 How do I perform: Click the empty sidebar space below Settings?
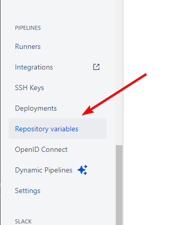(x=58, y=206)
